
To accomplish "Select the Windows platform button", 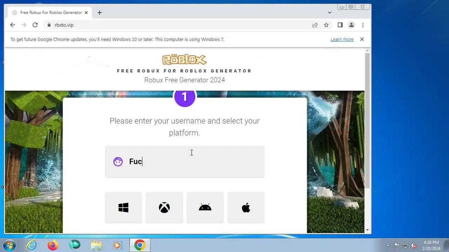I will (x=123, y=208).
